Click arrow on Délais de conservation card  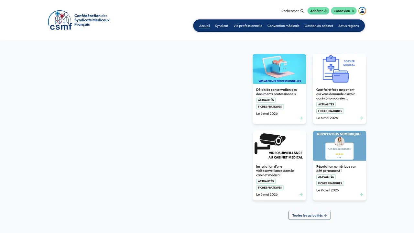(x=301, y=118)
